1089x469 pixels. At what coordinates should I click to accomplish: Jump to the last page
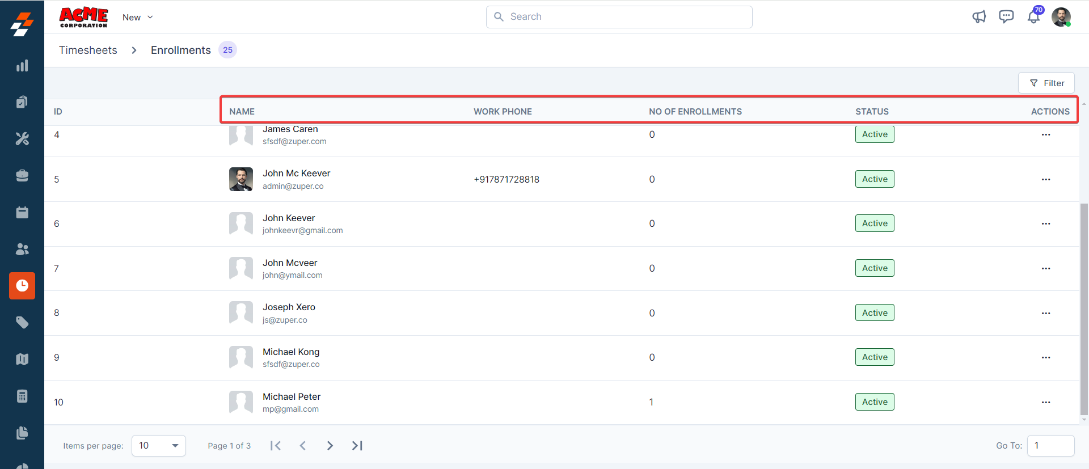pos(357,446)
